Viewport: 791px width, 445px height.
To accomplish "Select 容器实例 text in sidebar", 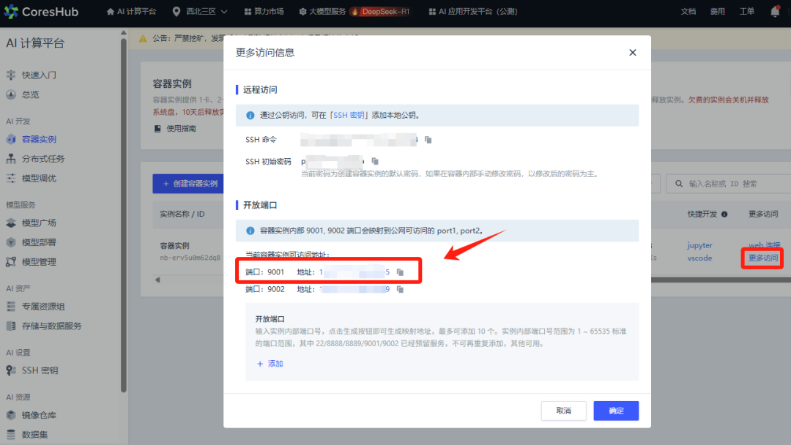I will pos(39,139).
